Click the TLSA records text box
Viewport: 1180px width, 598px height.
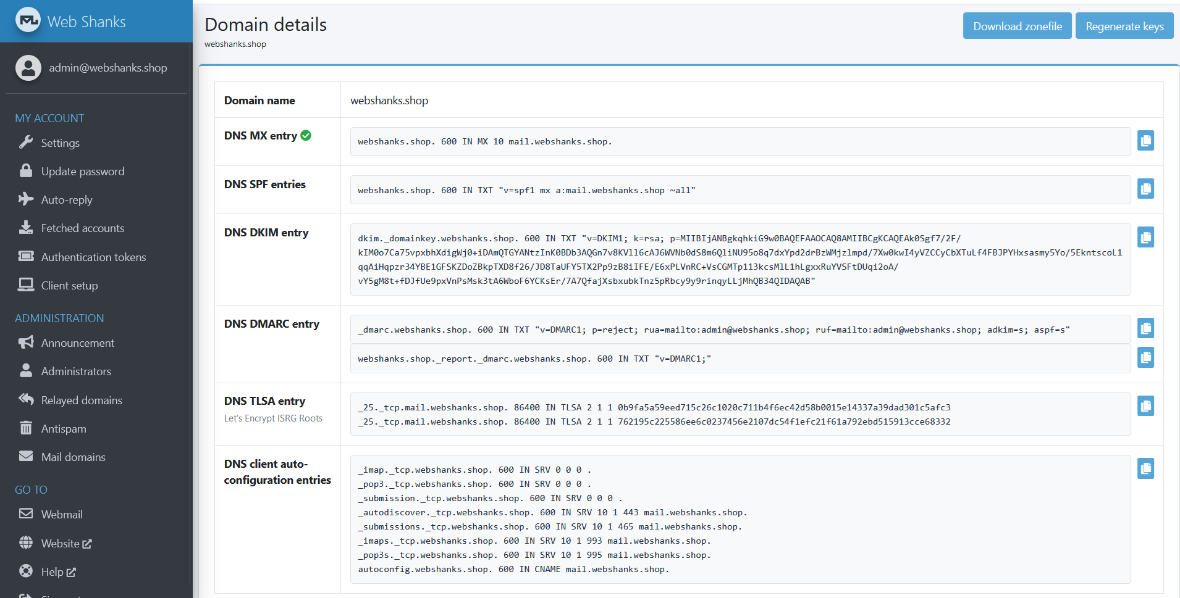coord(740,414)
